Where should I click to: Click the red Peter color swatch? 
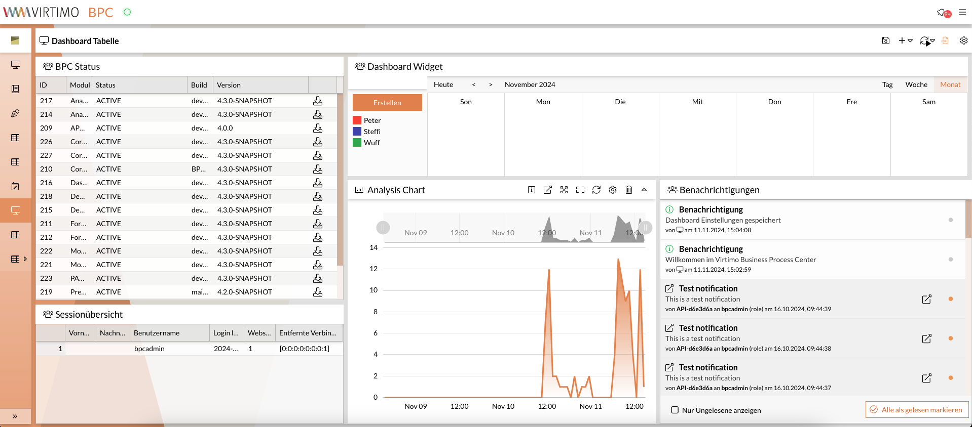tap(357, 120)
